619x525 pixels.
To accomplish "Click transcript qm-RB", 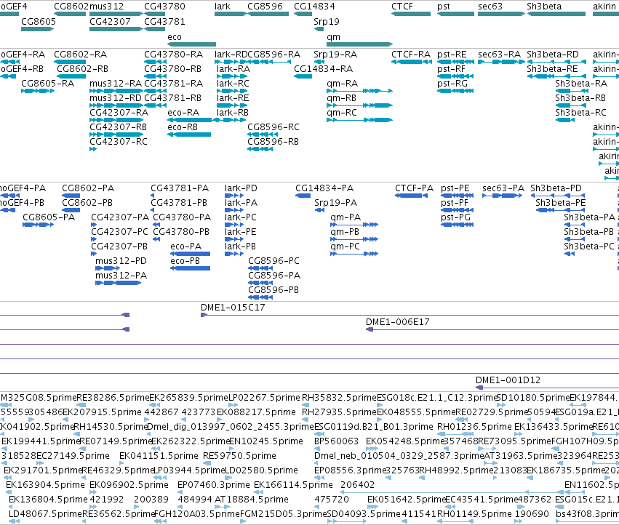I will pos(359,105).
